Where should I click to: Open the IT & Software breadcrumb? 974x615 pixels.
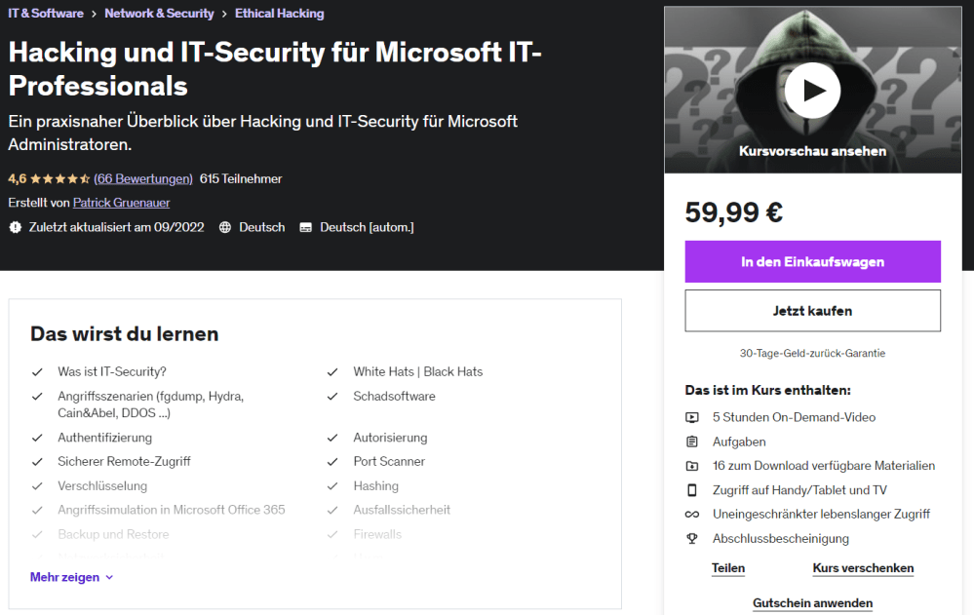click(x=46, y=14)
